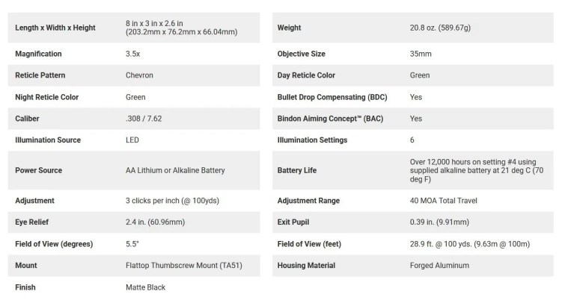Viewport: 562px width, 303px height.
Task: Select the Battery Life description text
Action: point(477,170)
